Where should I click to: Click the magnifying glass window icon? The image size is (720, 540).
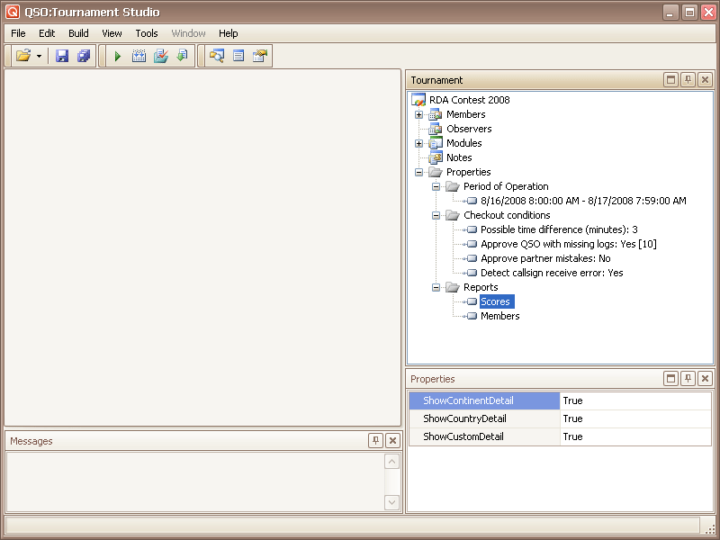217,56
